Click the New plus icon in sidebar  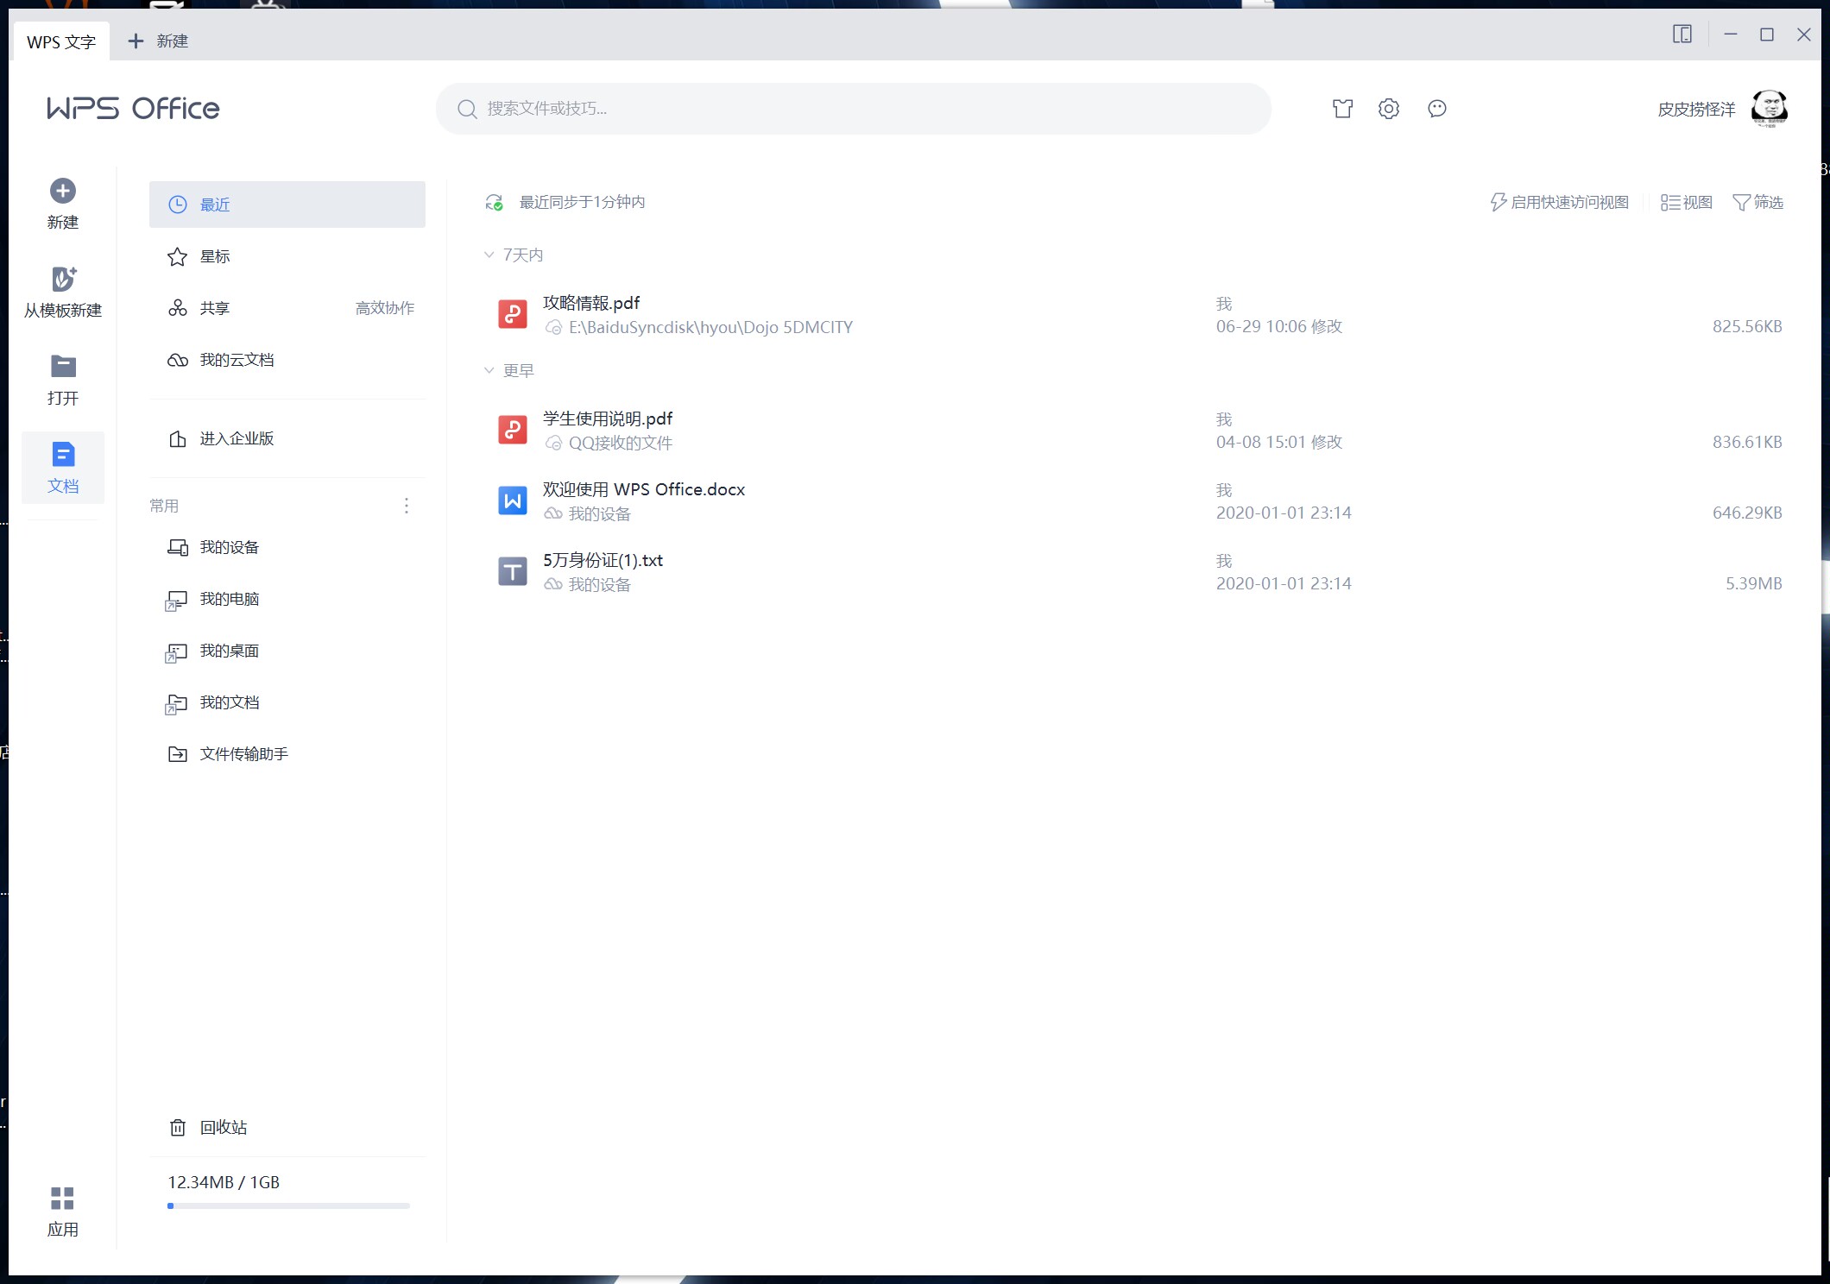[x=63, y=192]
